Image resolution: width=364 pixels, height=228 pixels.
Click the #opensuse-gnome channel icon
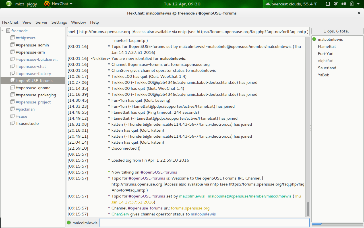click(12, 88)
